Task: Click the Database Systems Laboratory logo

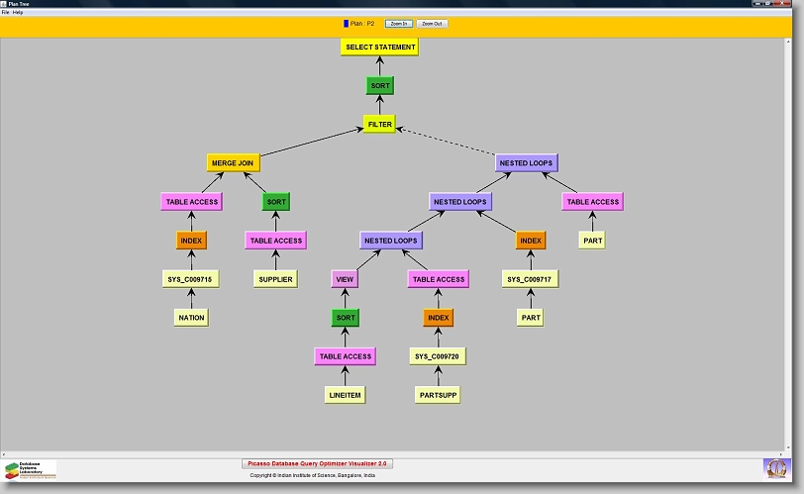Action: click(31, 469)
